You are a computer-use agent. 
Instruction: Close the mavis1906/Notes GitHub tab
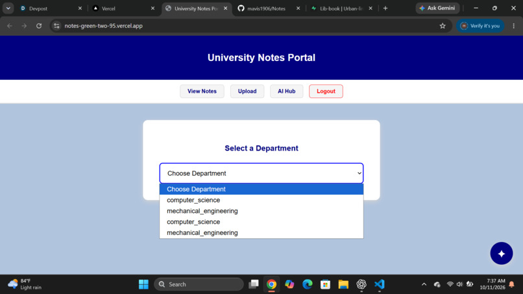(x=298, y=8)
